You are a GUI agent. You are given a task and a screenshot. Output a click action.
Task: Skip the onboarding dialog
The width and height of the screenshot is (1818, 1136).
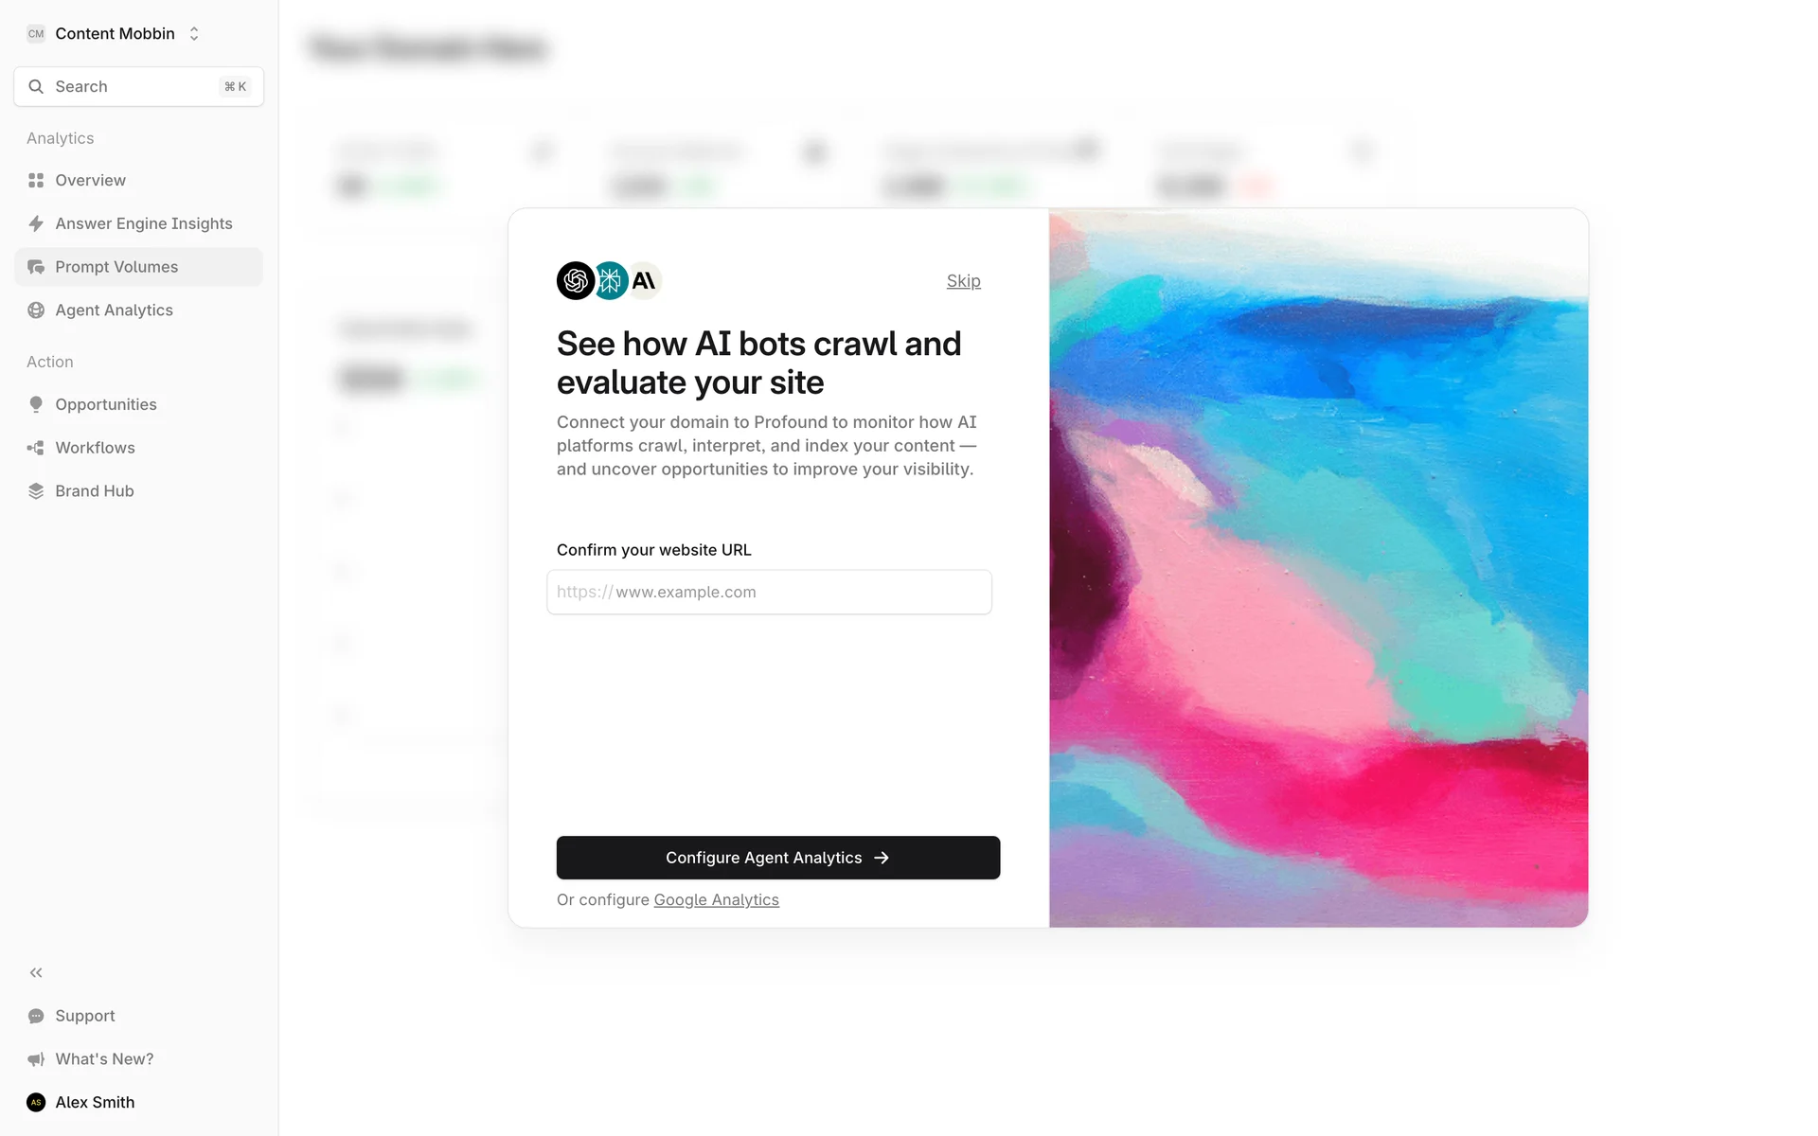(964, 281)
